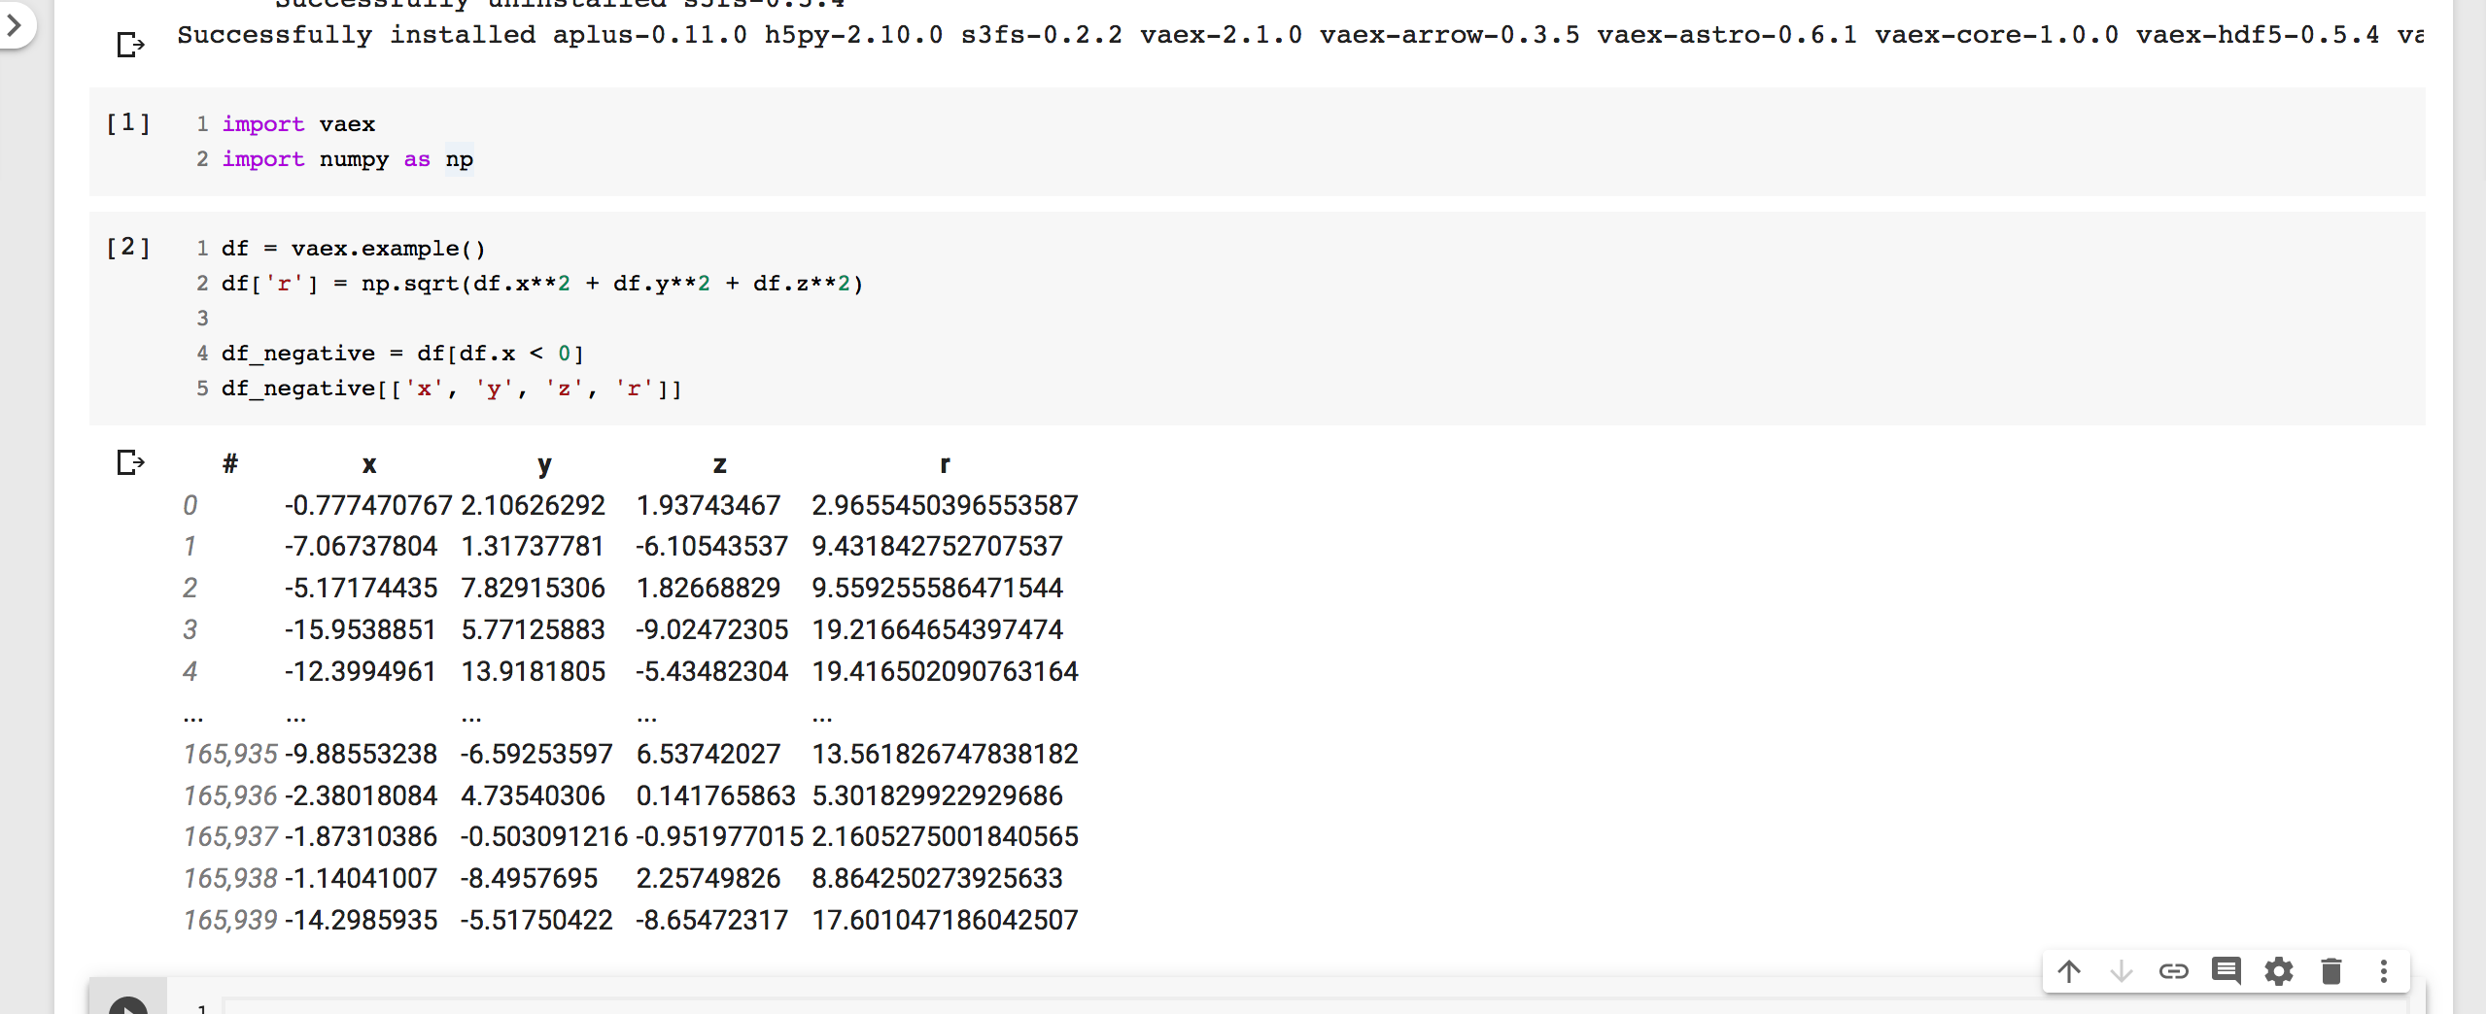
Task: Click the cell value -9.02472305
Action: 712,629
